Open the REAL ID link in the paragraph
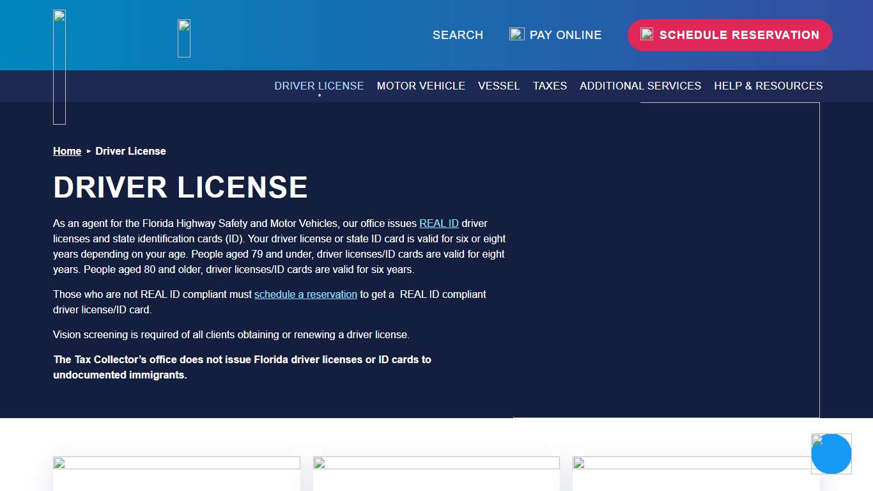 (x=438, y=223)
